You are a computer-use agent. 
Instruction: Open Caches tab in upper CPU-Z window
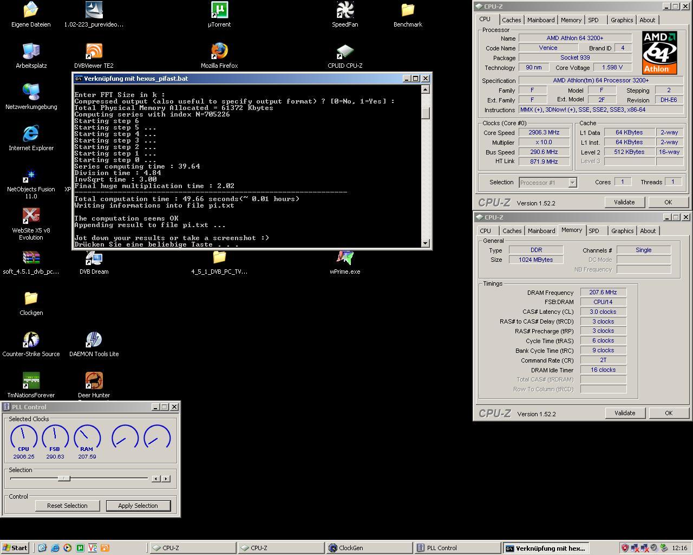click(511, 20)
